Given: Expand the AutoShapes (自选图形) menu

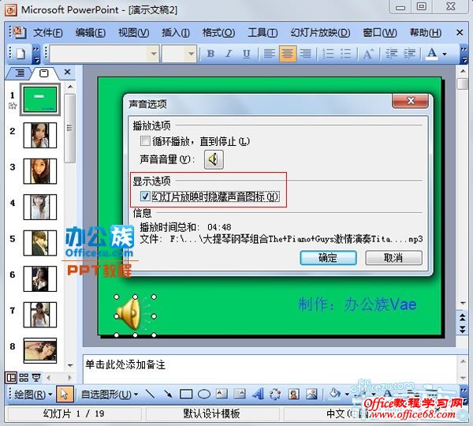Looking at the screenshot, I should 110,394.
